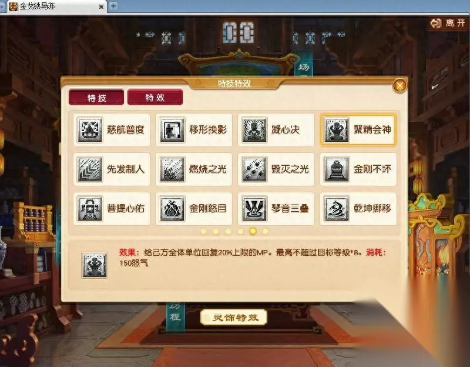
Task: Choose the 琴音三叠 skill icon
Action: pos(254,209)
